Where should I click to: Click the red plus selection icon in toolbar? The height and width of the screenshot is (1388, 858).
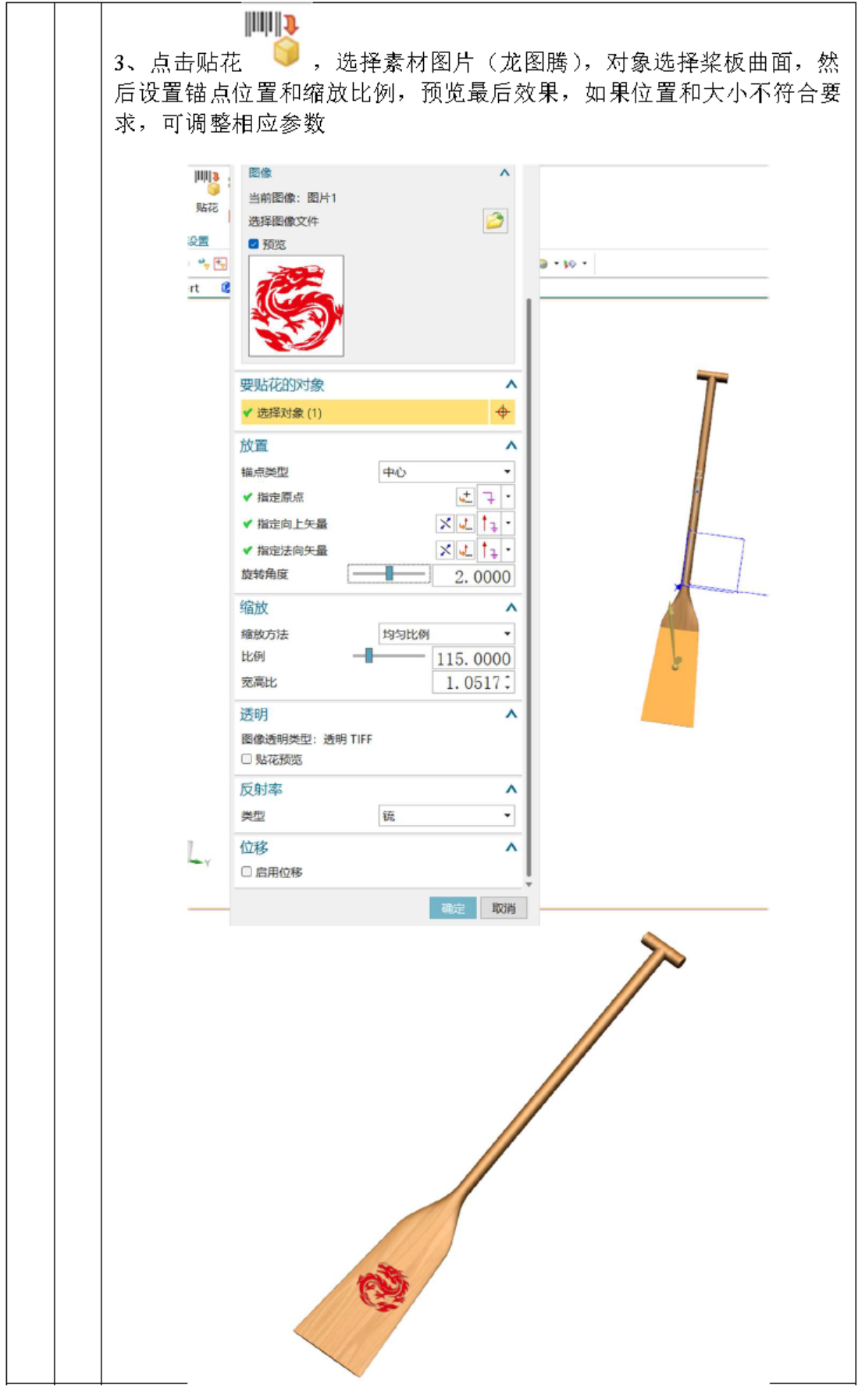click(221, 264)
